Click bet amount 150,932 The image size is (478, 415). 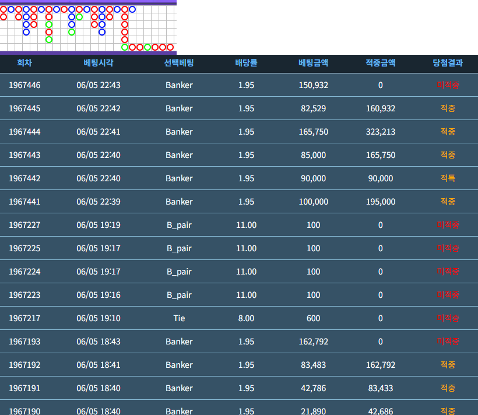coord(314,85)
